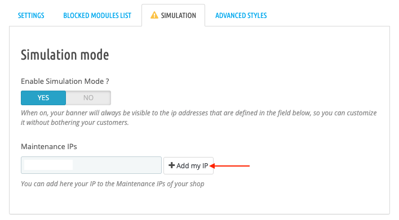Switch to the Blocked Modules List tab

click(97, 16)
